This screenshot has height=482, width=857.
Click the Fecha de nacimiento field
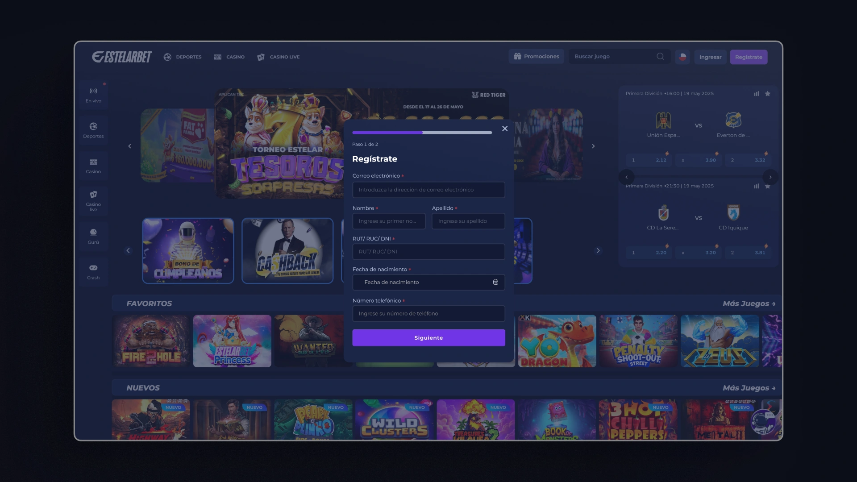[428, 282]
